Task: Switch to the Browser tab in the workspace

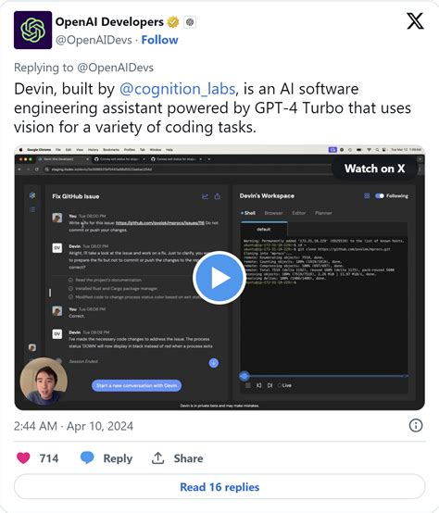Action: [x=273, y=213]
